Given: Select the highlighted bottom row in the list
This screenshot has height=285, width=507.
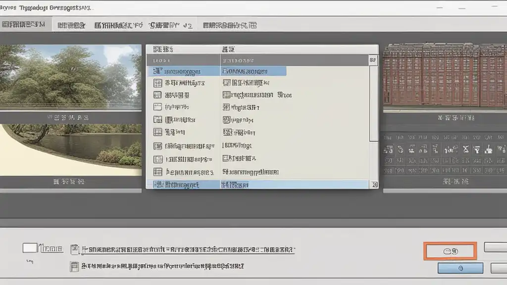Looking at the screenshot, I should click(x=257, y=185).
